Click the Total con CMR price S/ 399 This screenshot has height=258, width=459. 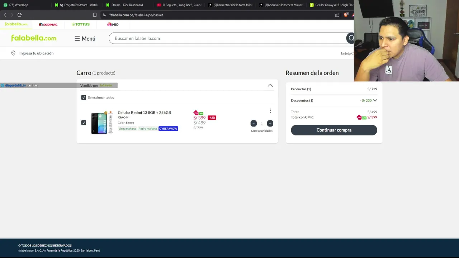click(x=372, y=117)
